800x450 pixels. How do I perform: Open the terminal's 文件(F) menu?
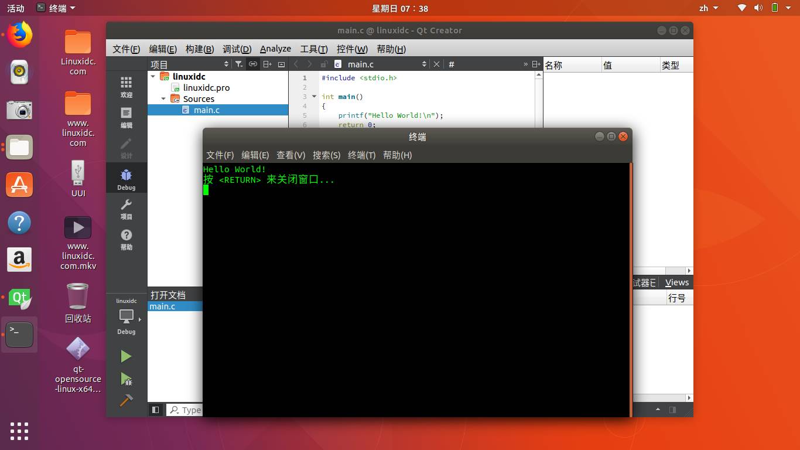coord(220,155)
